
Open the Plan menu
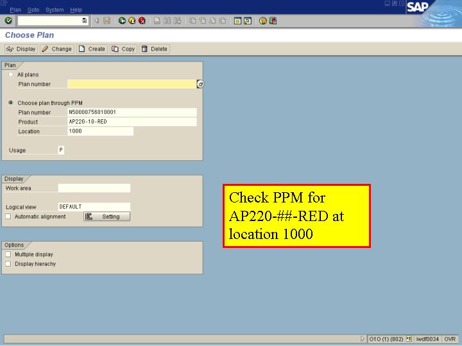click(15, 10)
